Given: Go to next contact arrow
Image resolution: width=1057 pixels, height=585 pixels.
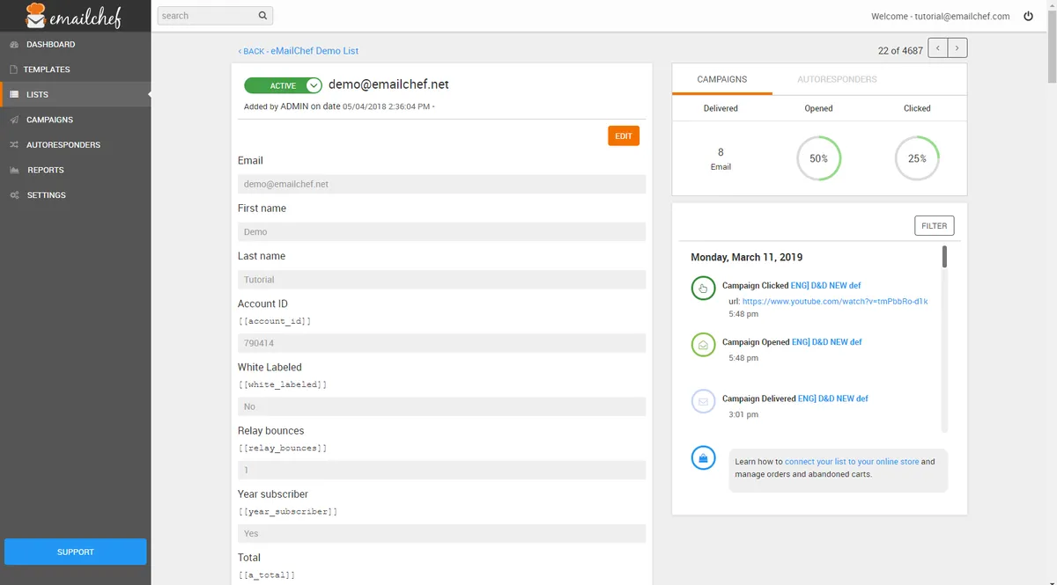Looking at the screenshot, I should (958, 48).
